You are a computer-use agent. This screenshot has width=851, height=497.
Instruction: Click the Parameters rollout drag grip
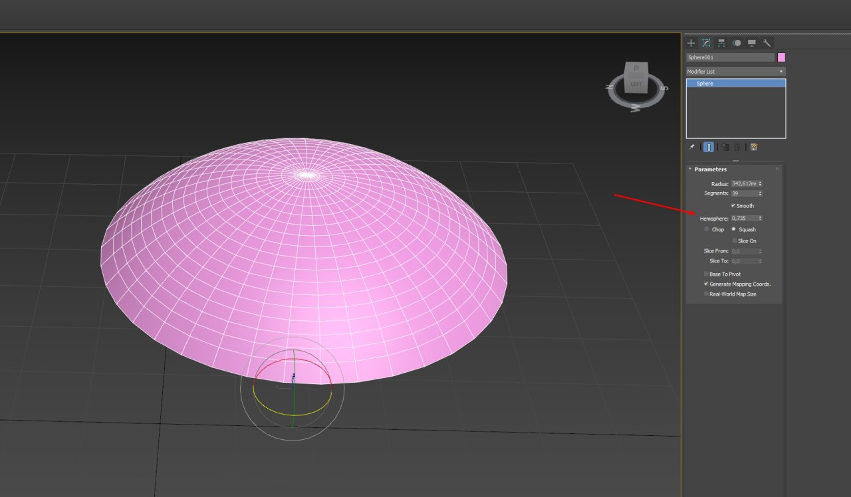pos(777,169)
